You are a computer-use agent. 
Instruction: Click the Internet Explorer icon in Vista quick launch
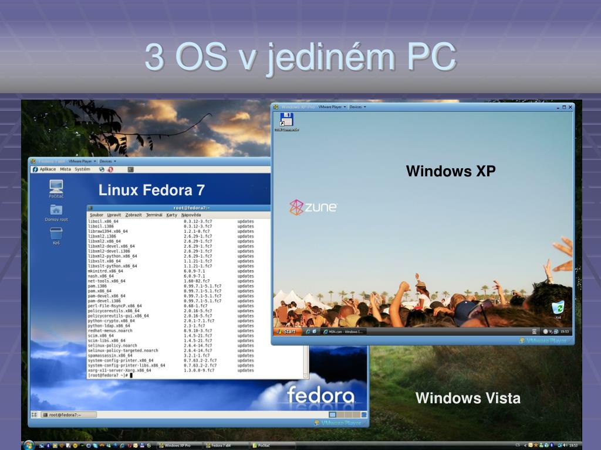pyautogui.click(x=122, y=445)
